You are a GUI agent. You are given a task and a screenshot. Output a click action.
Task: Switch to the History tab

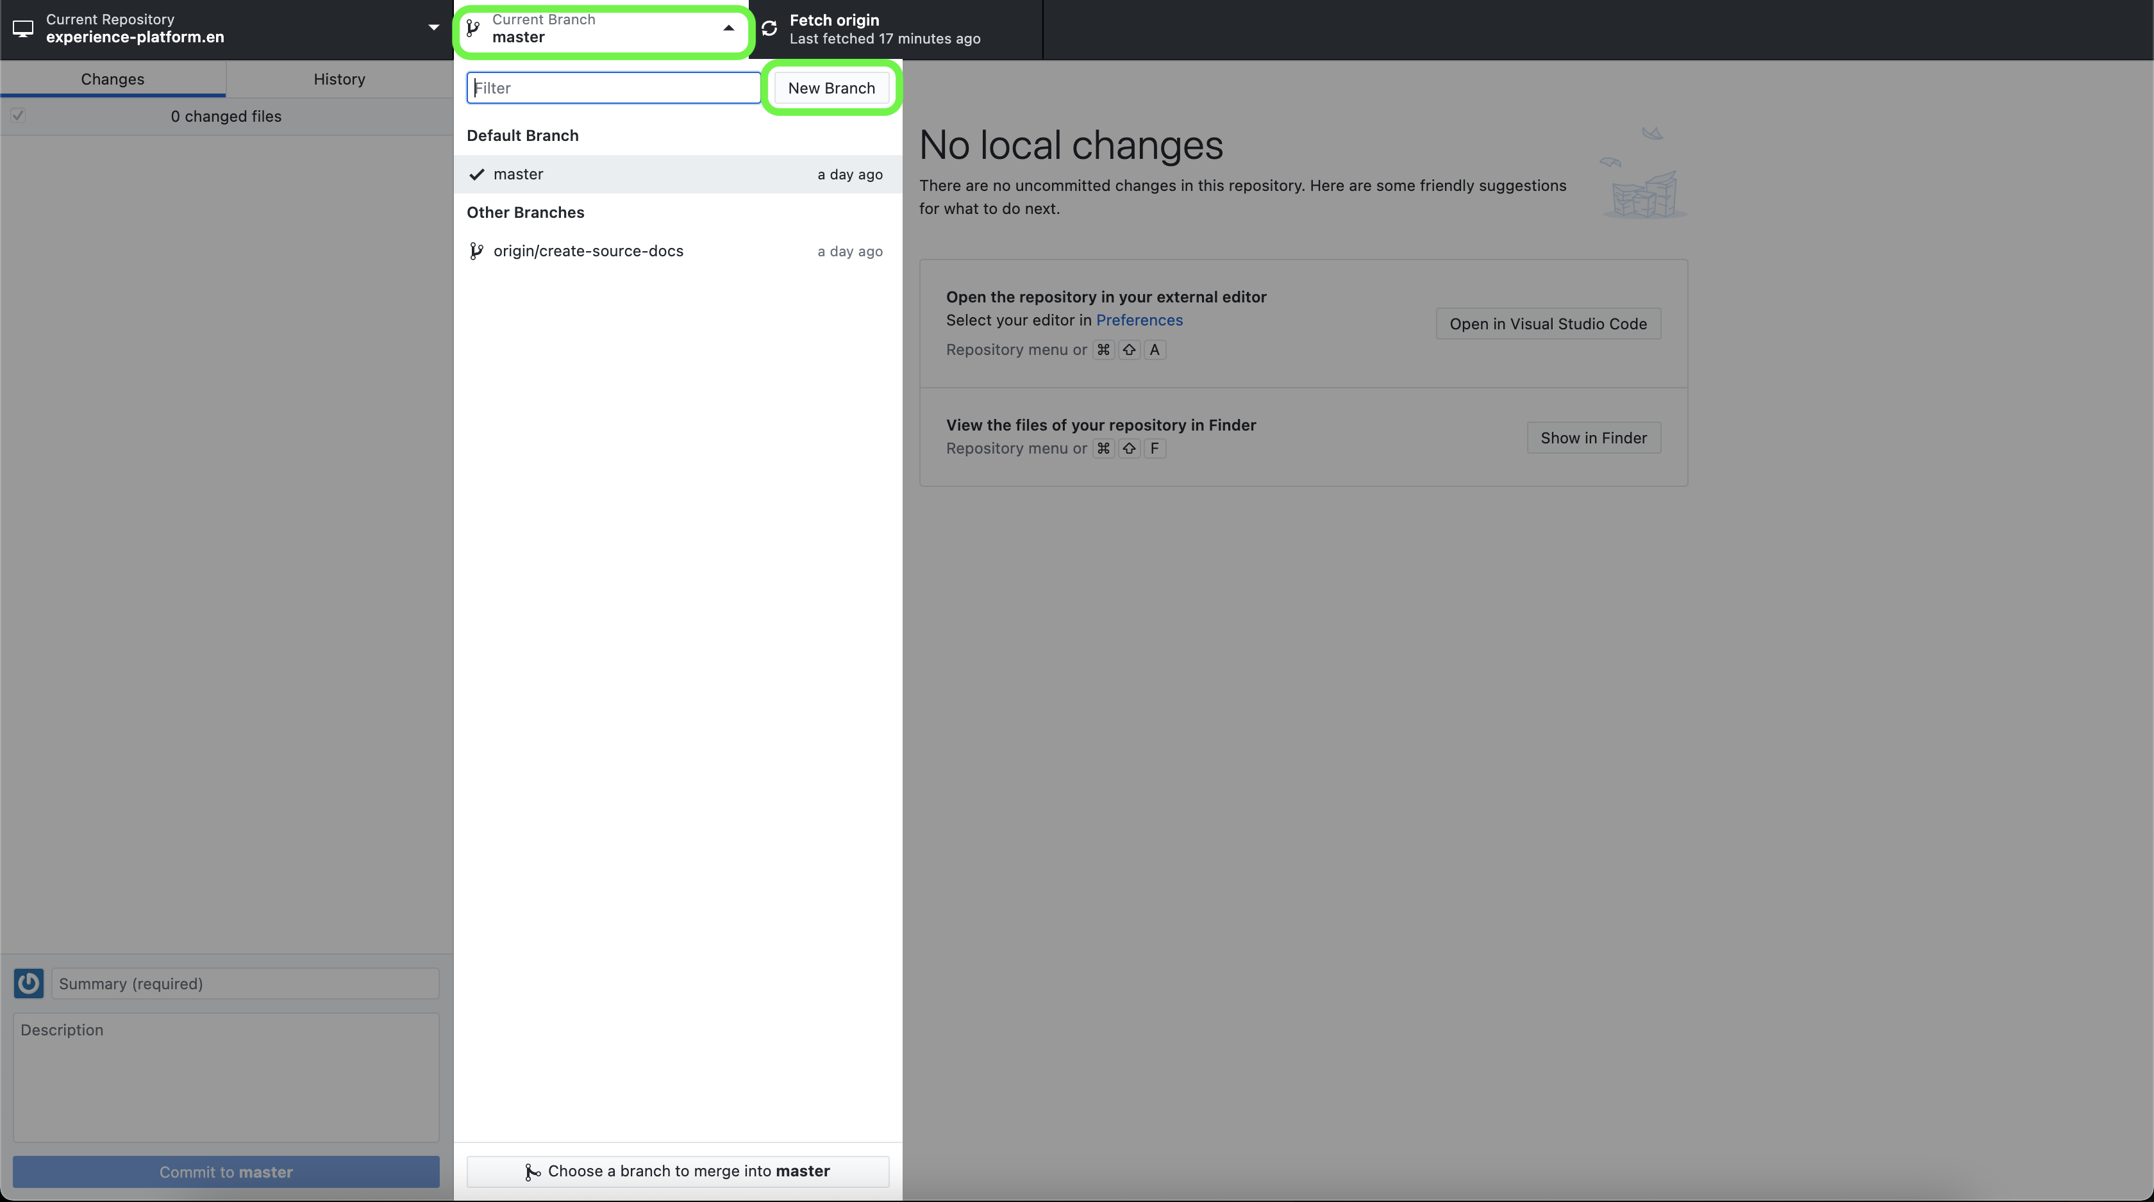(x=338, y=79)
